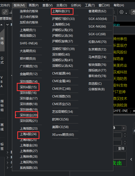Choose 芝加哥期权(54) menu item
Viewport: 135px width, 176px height.
pyautogui.click(x=63, y=111)
